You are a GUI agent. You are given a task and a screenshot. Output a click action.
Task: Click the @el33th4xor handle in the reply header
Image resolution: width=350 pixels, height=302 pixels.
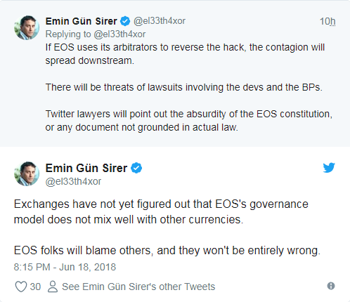click(x=160, y=21)
